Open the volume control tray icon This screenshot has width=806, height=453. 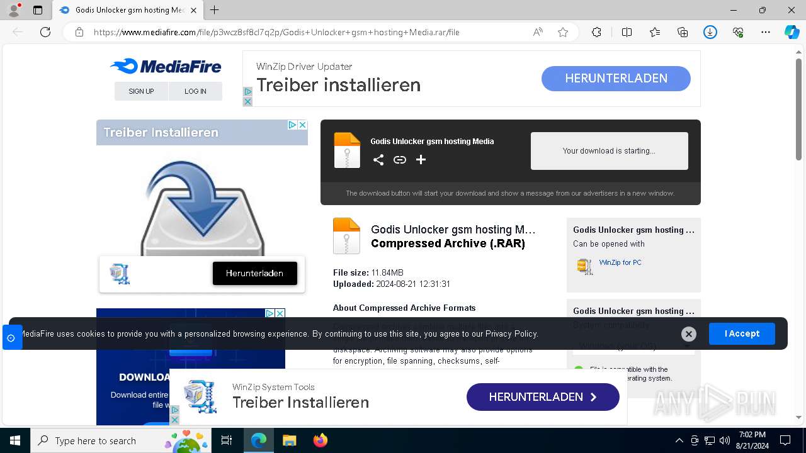[x=725, y=440]
